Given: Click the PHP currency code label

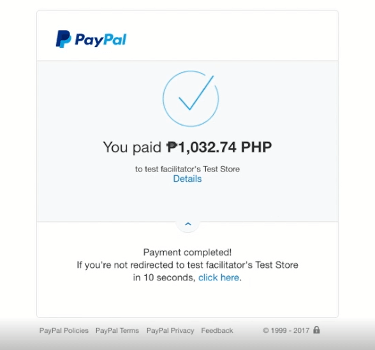Looking at the screenshot, I should (x=256, y=147).
